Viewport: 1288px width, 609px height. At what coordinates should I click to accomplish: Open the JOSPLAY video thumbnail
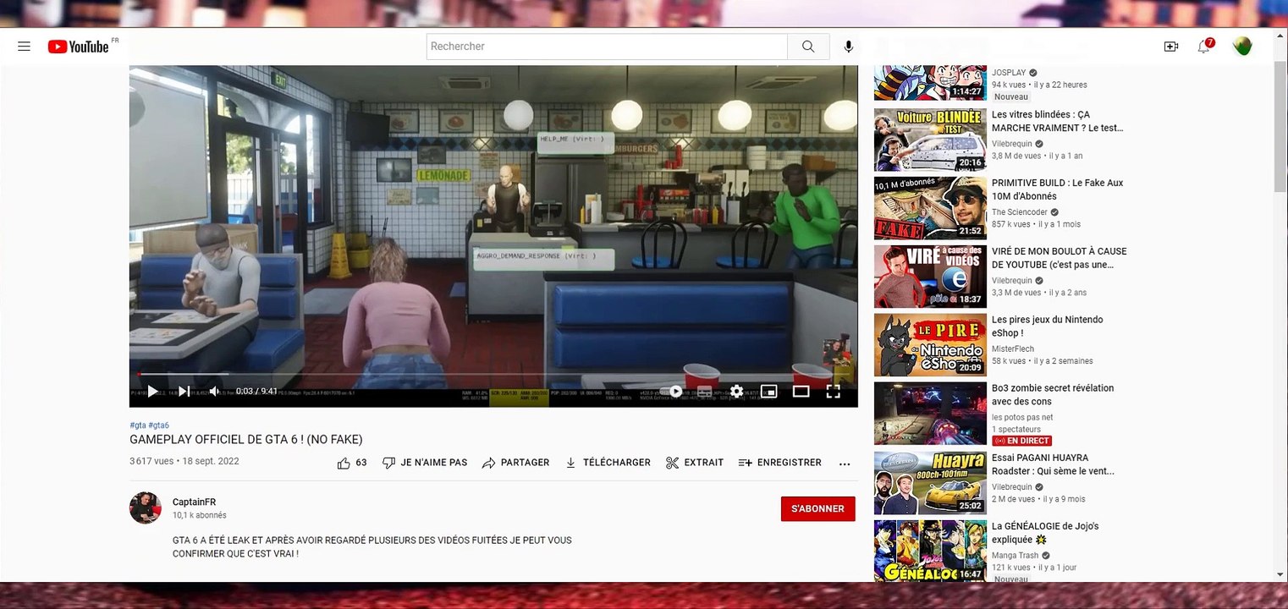tap(930, 83)
